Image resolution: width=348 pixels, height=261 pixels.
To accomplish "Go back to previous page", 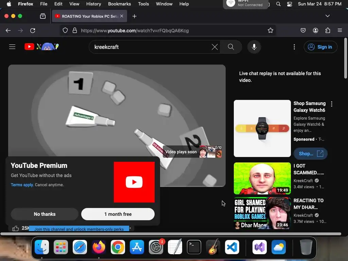I will point(8,30).
